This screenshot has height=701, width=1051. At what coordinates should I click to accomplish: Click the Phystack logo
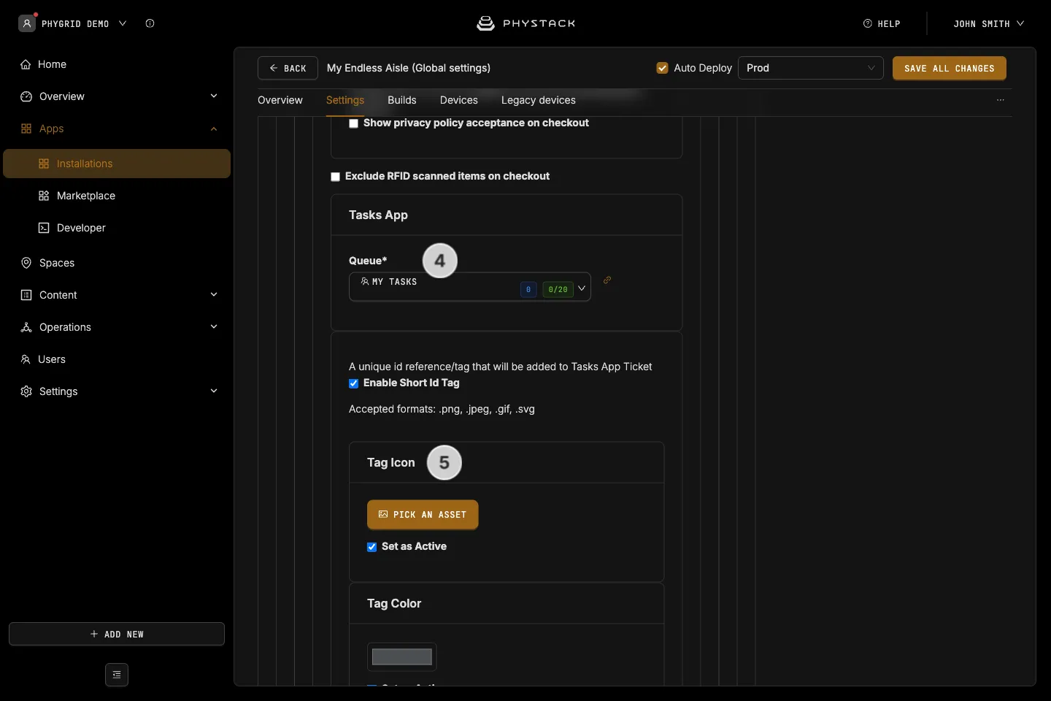pyautogui.click(x=525, y=23)
